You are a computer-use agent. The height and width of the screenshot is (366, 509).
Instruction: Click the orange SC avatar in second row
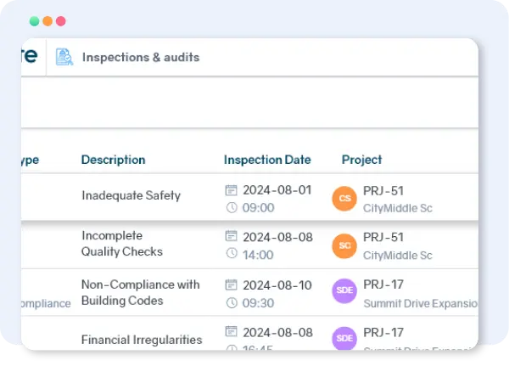[x=344, y=245]
